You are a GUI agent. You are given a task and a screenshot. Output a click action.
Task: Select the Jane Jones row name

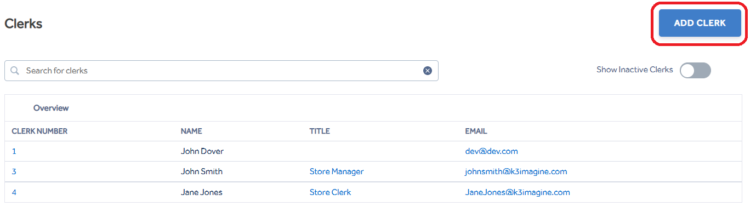[202, 192]
